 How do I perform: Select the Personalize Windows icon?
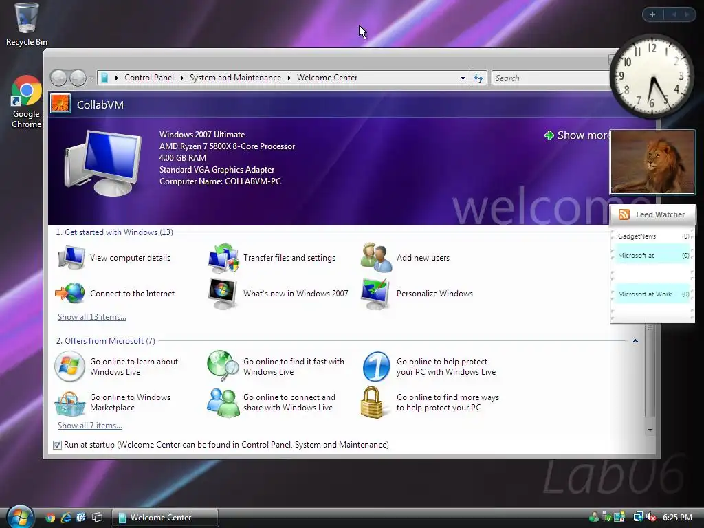point(375,294)
